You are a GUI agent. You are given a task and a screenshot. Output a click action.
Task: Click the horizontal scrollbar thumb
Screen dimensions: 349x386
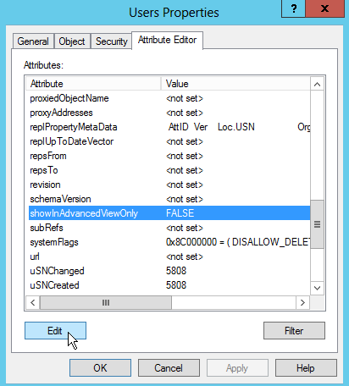[x=106, y=303]
